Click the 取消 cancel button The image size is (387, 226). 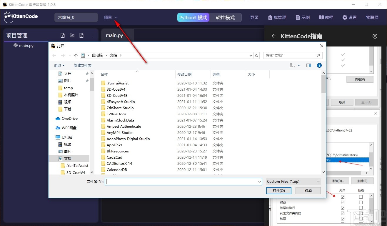(308, 190)
